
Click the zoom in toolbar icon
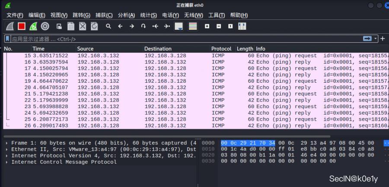click(207, 26)
